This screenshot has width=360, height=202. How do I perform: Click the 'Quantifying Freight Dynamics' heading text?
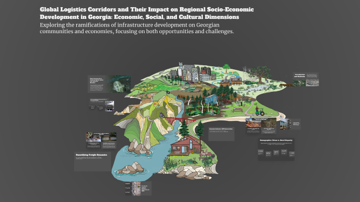(92, 155)
